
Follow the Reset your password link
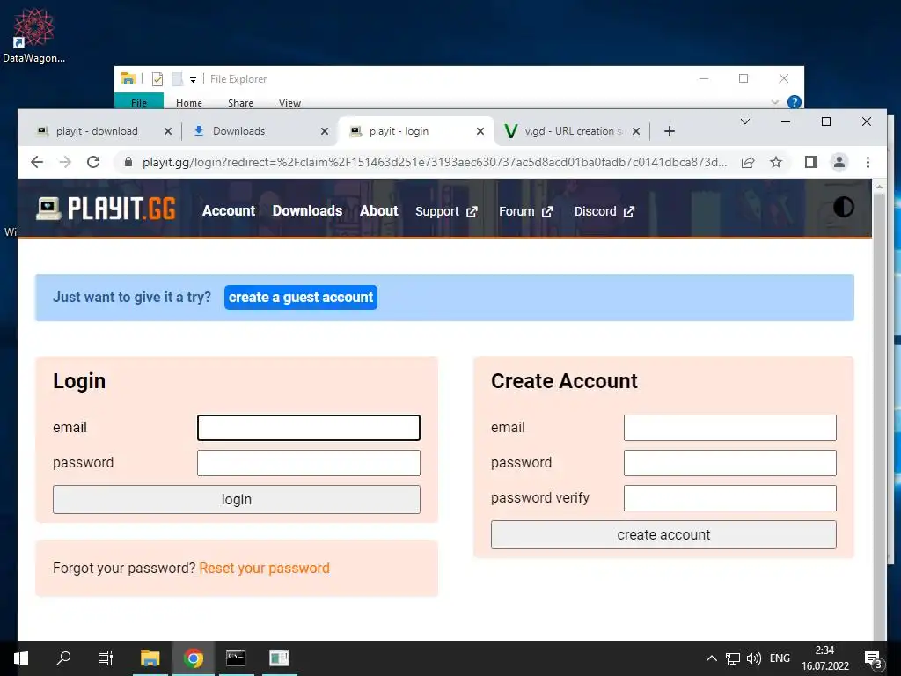point(264,568)
